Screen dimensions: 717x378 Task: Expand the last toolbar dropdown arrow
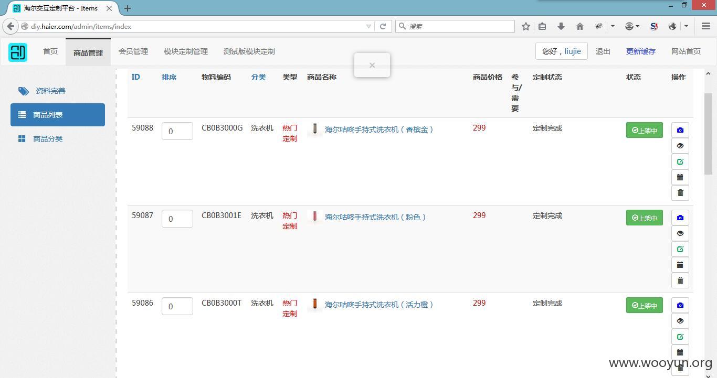point(686,26)
